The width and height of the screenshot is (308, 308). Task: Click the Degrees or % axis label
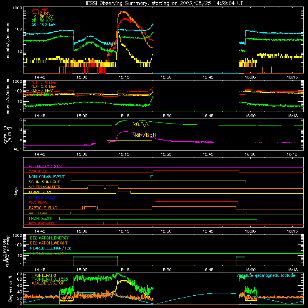click(10, 288)
